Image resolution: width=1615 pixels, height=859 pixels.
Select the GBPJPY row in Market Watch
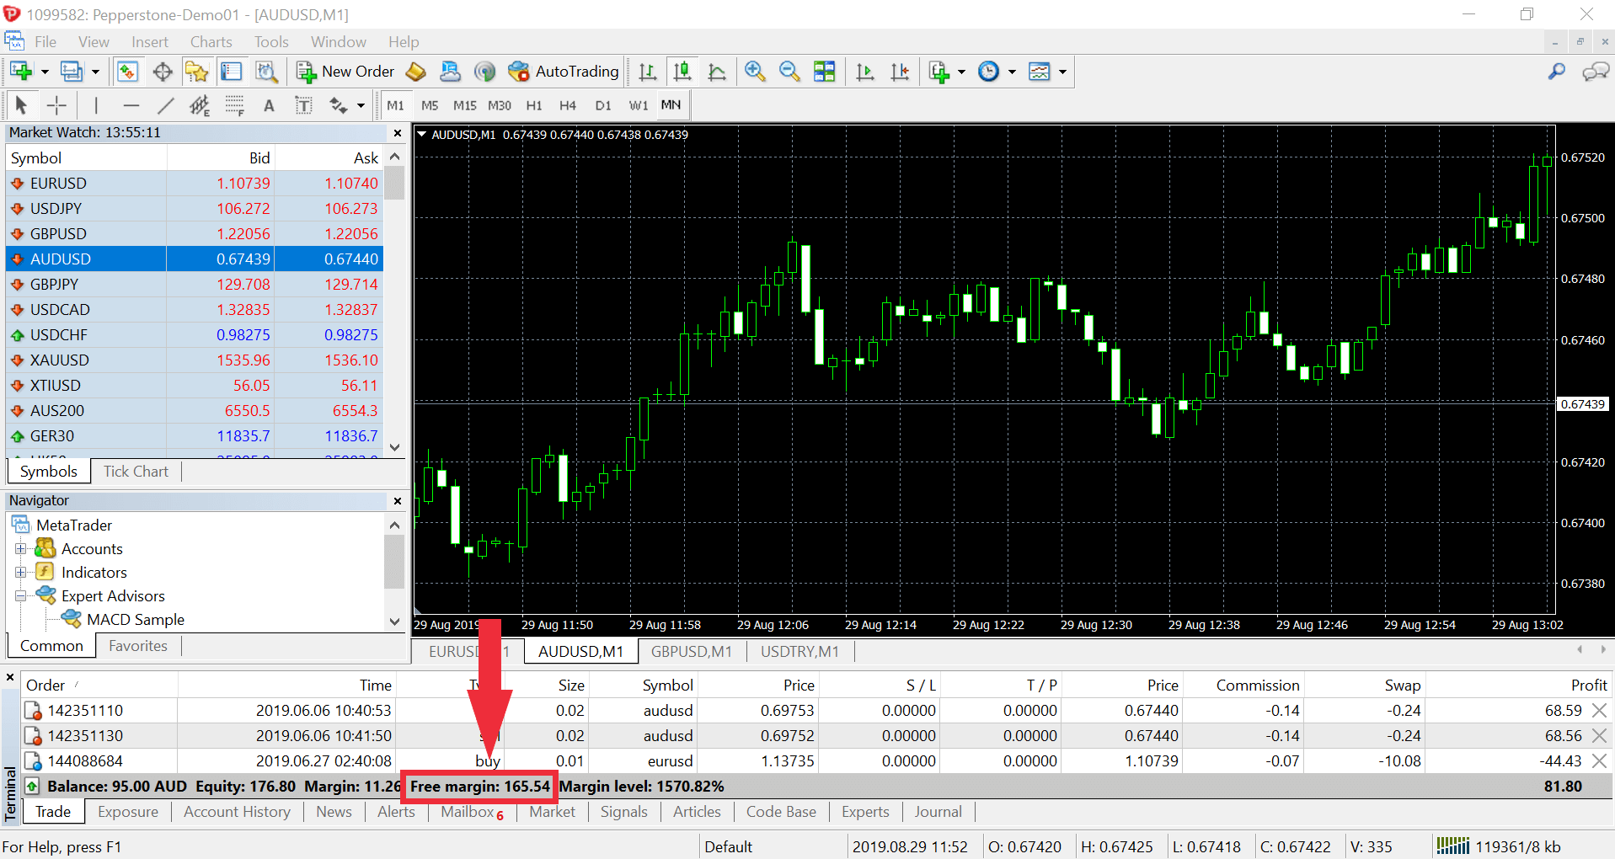(x=195, y=285)
